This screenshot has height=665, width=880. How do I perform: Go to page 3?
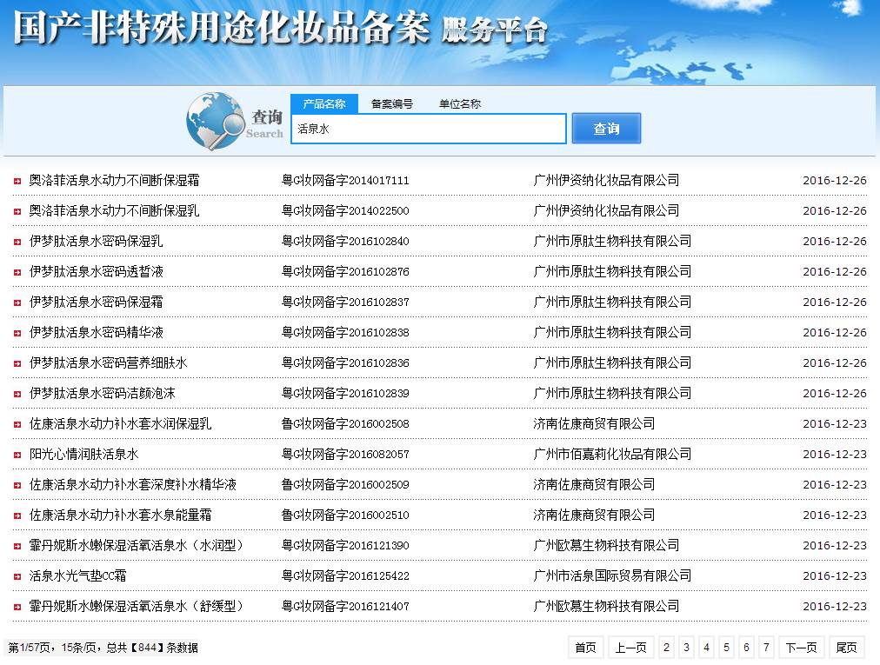pyautogui.click(x=686, y=648)
